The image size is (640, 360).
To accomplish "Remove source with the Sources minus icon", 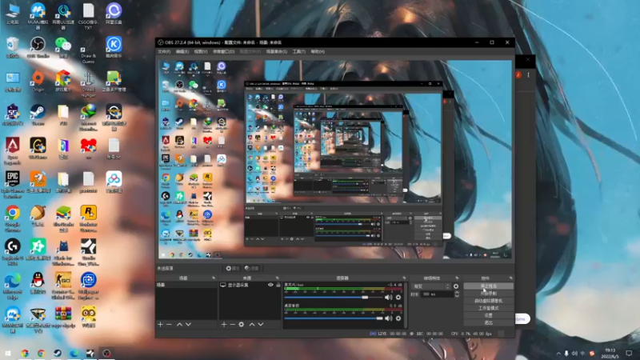I will (232, 325).
